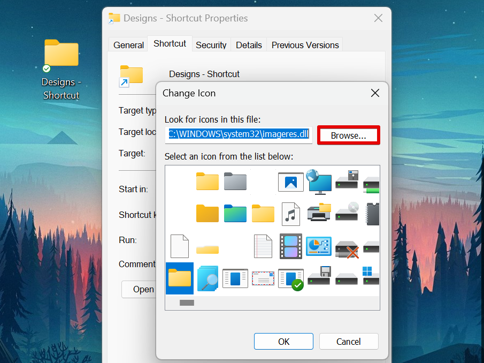Click the Open button in Shortcut Properties
The width and height of the screenshot is (484, 363).
[139, 289]
